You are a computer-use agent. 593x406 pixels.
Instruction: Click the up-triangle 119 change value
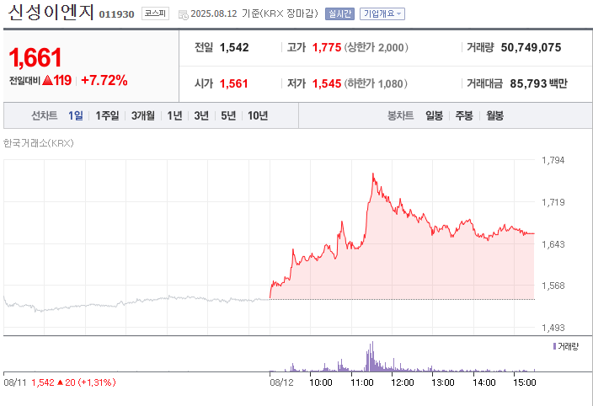click(x=57, y=80)
